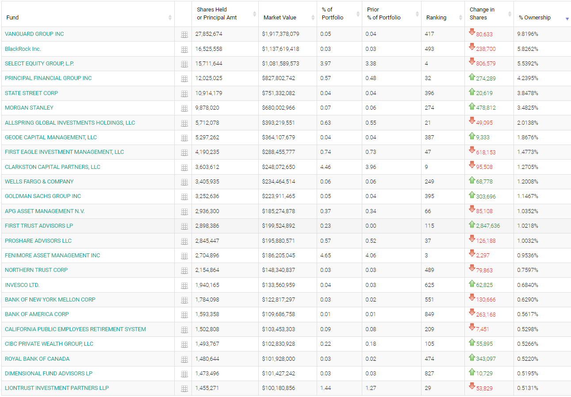This screenshot has width=571, height=397.
Task: Open BlackRock Inc. fund link
Action: (23, 49)
